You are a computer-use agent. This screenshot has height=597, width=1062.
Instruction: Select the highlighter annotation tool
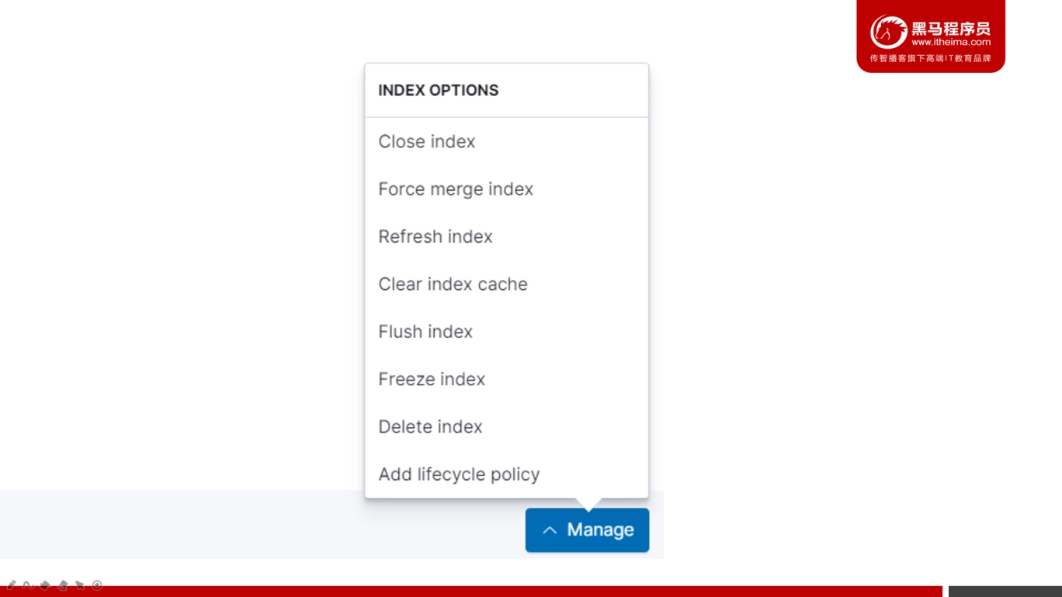pos(46,585)
